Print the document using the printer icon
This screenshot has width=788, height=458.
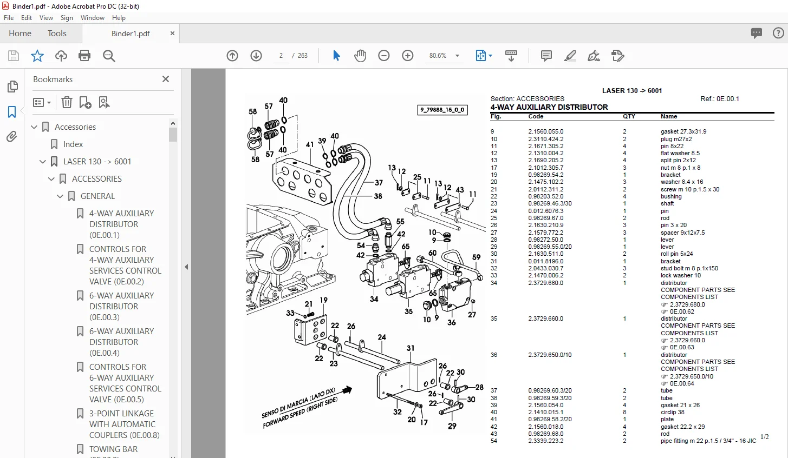(84, 56)
